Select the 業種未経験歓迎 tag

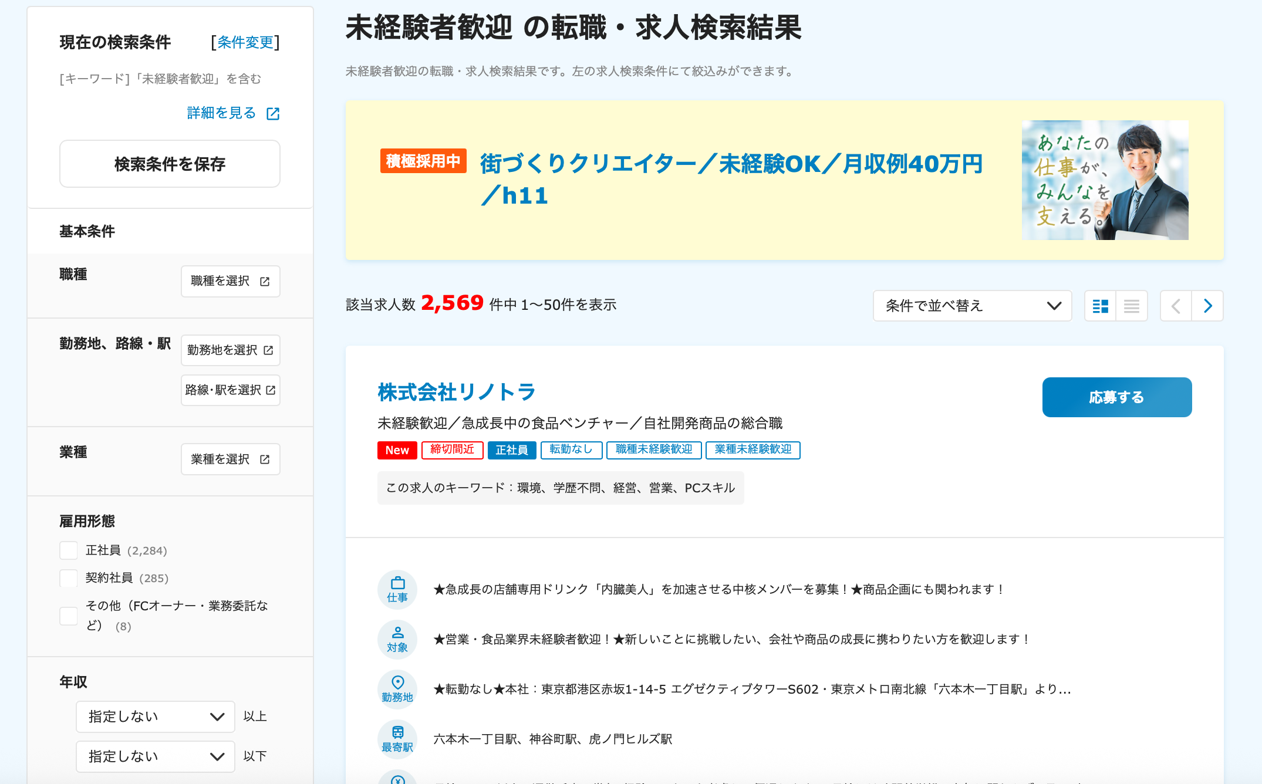click(753, 450)
